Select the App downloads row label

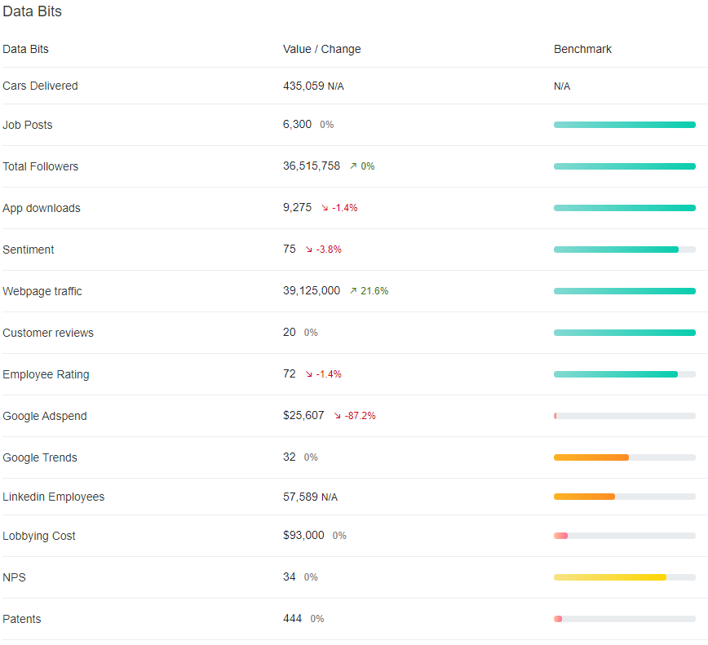(x=42, y=208)
